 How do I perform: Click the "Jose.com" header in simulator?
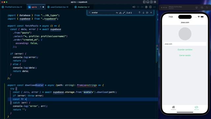point(185,22)
